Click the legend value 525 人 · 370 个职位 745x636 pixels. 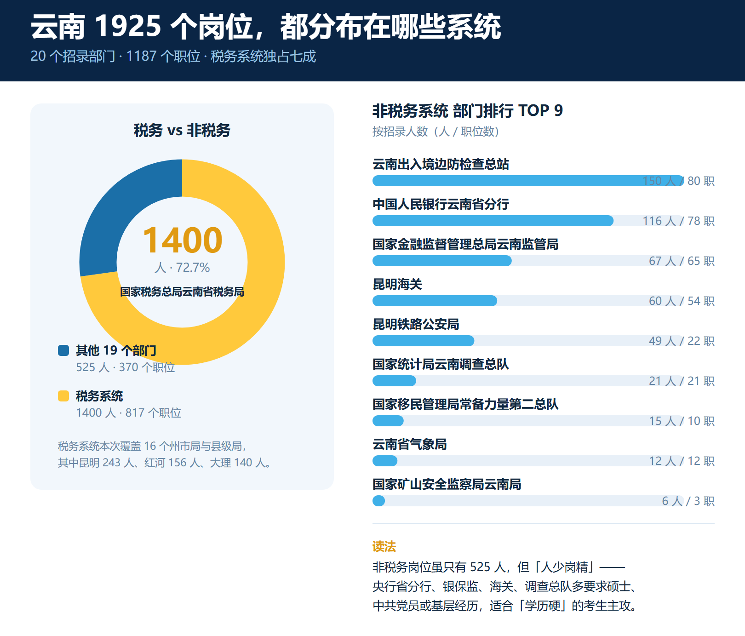(126, 367)
